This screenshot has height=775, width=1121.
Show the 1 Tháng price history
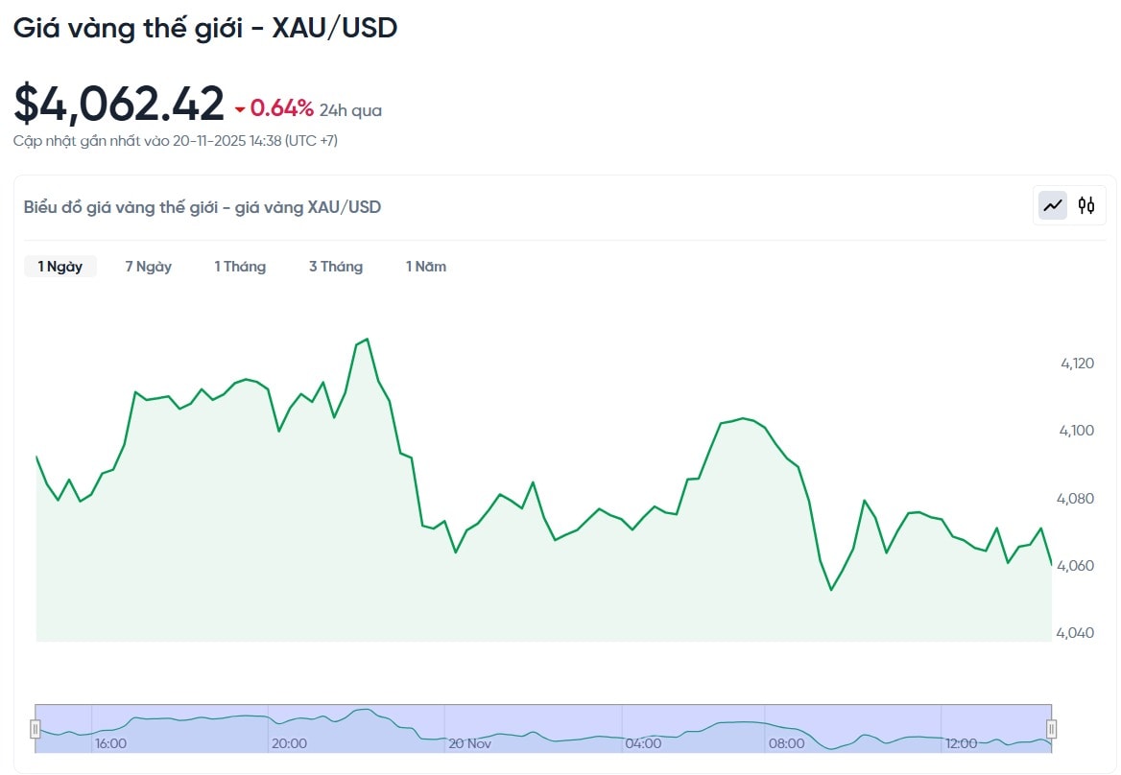[240, 267]
